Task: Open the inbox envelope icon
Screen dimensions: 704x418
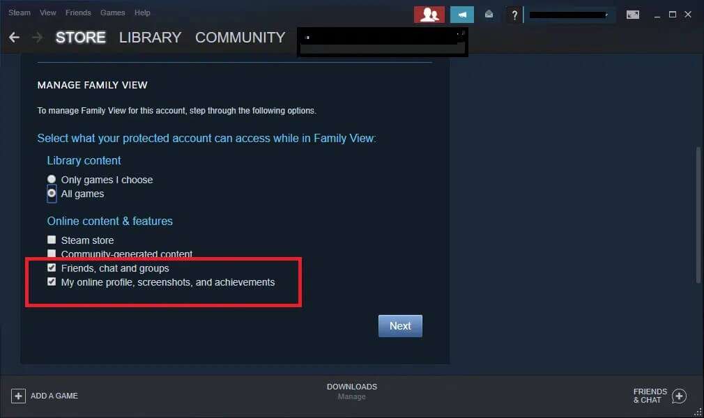Action: point(489,15)
